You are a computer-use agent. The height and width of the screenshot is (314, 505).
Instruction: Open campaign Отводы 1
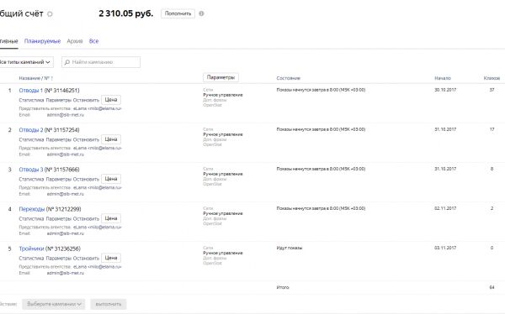click(x=31, y=91)
